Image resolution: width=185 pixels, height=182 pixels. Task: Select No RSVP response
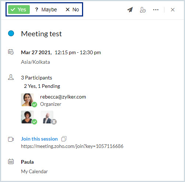pyautogui.click(x=72, y=10)
